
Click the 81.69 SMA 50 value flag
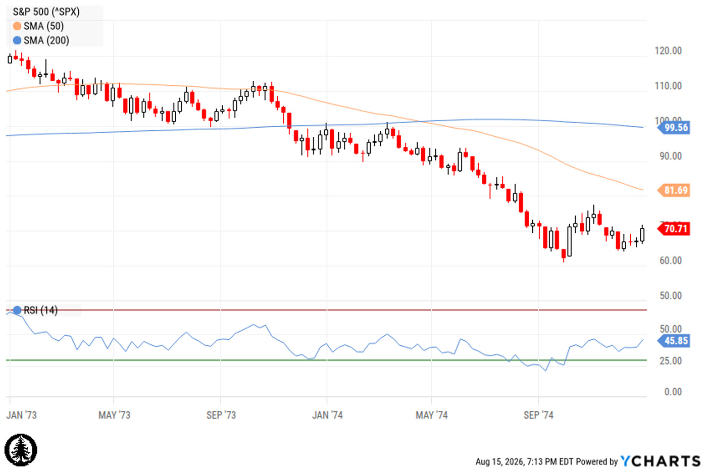pos(674,190)
